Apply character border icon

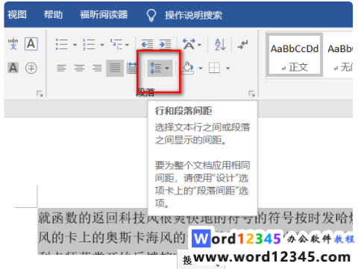tap(31, 44)
